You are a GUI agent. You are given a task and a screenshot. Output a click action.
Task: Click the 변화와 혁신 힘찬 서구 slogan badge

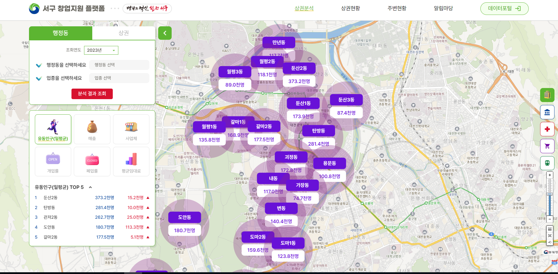tap(147, 8)
